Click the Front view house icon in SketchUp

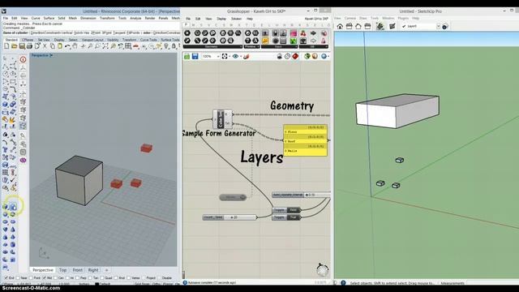358,26
